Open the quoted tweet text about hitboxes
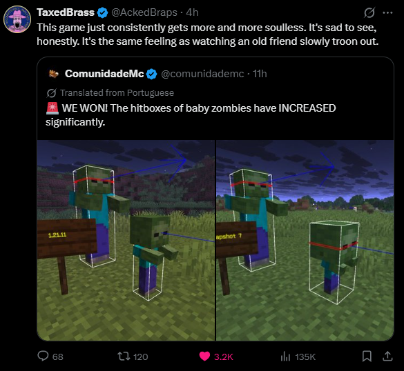404x371 pixels. click(191, 114)
